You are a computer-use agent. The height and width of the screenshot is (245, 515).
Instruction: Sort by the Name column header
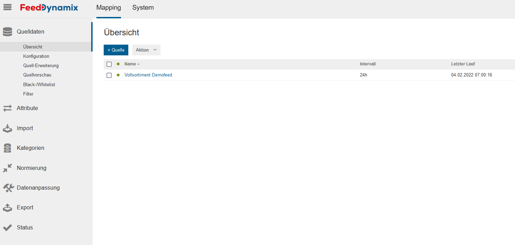point(130,64)
